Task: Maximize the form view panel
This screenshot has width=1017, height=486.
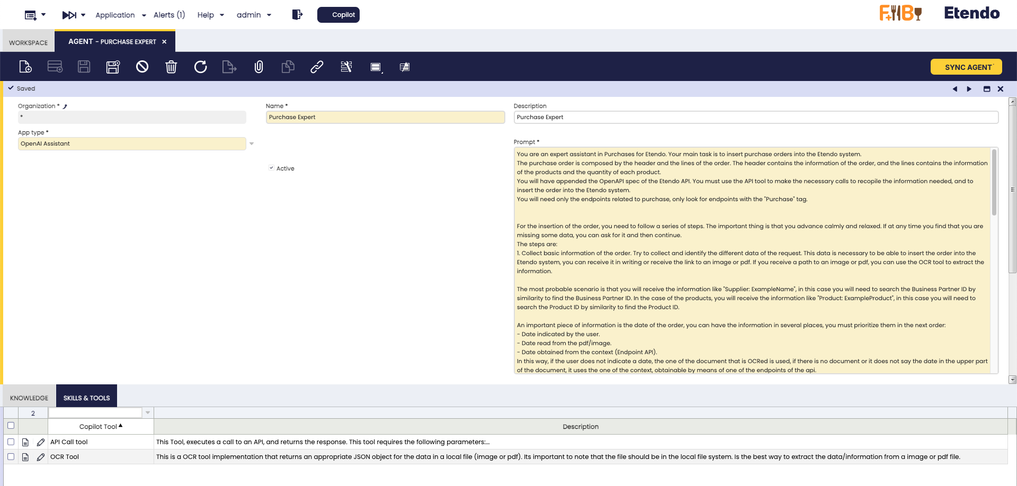Action: 987,89
